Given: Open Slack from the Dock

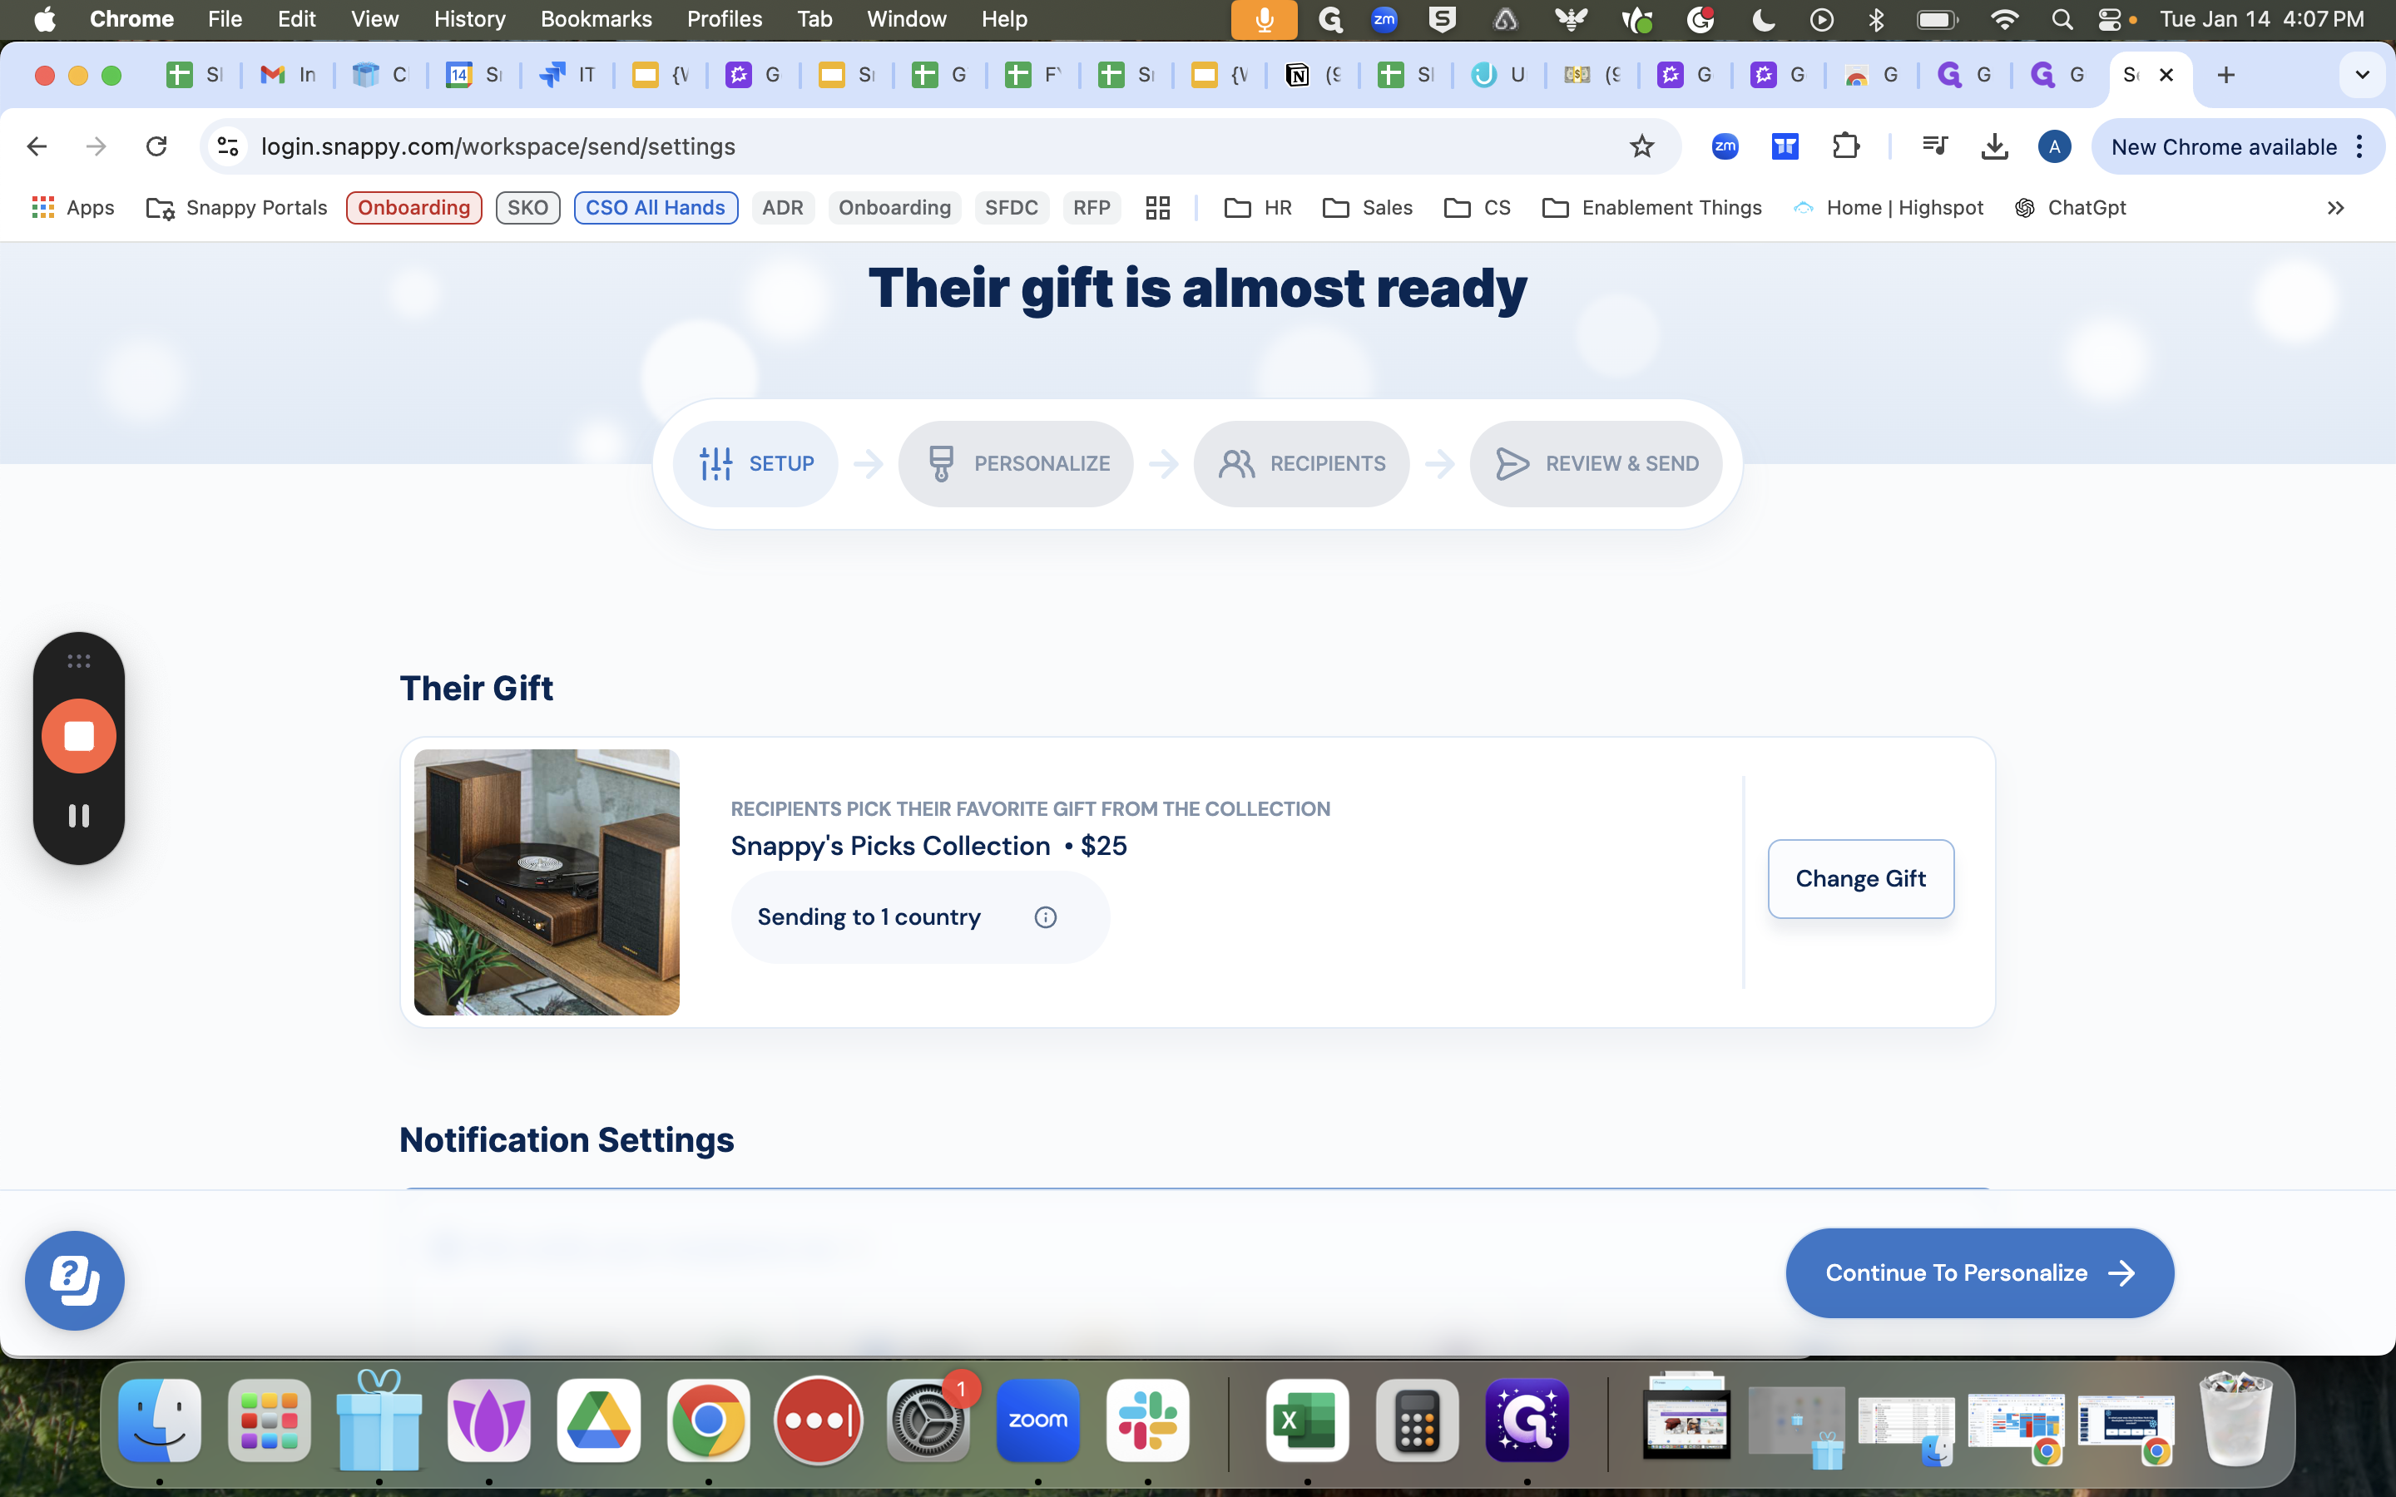Looking at the screenshot, I should 1147,1420.
